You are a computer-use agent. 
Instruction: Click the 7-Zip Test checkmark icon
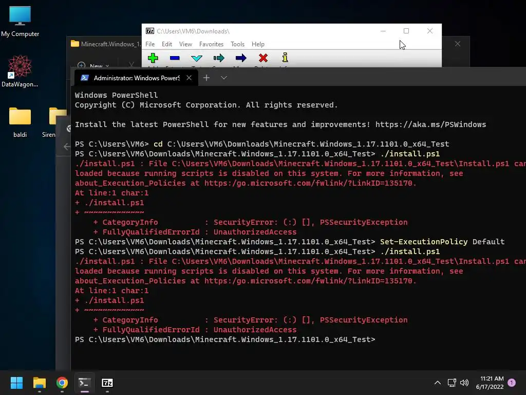(197, 58)
